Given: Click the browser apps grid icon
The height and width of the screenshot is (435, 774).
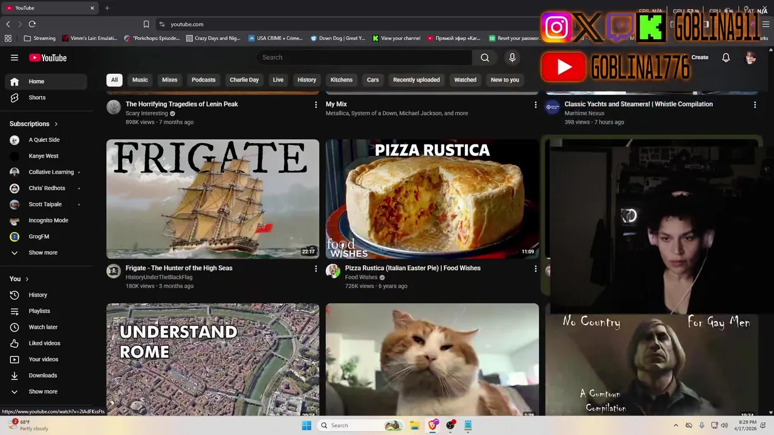Looking at the screenshot, I should coord(8,38).
